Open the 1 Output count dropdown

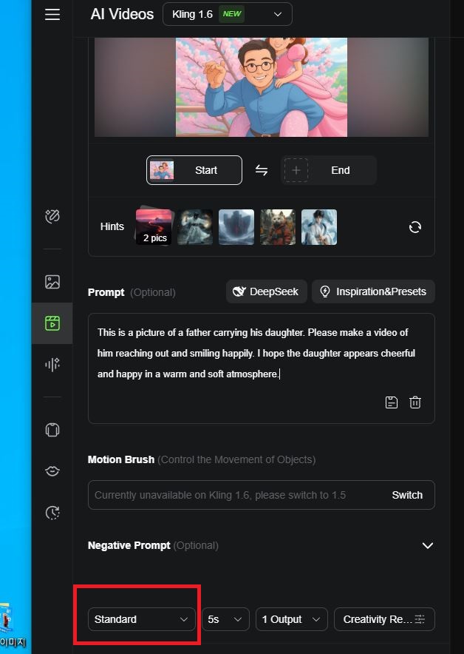292,619
